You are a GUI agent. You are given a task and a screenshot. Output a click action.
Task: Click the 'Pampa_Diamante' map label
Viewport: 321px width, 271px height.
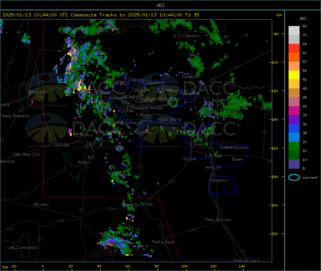tap(15, 116)
